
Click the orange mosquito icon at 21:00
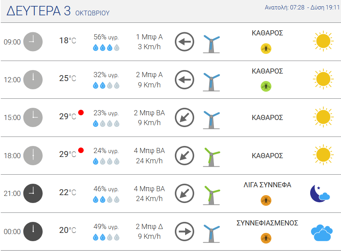[x=266, y=200]
